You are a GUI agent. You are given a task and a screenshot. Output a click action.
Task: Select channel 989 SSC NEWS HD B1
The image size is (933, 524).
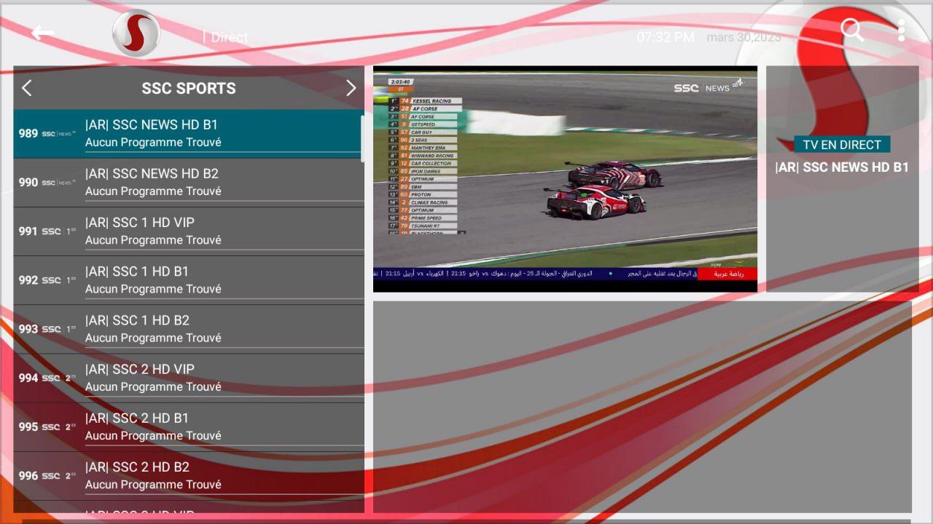click(188, 133)
